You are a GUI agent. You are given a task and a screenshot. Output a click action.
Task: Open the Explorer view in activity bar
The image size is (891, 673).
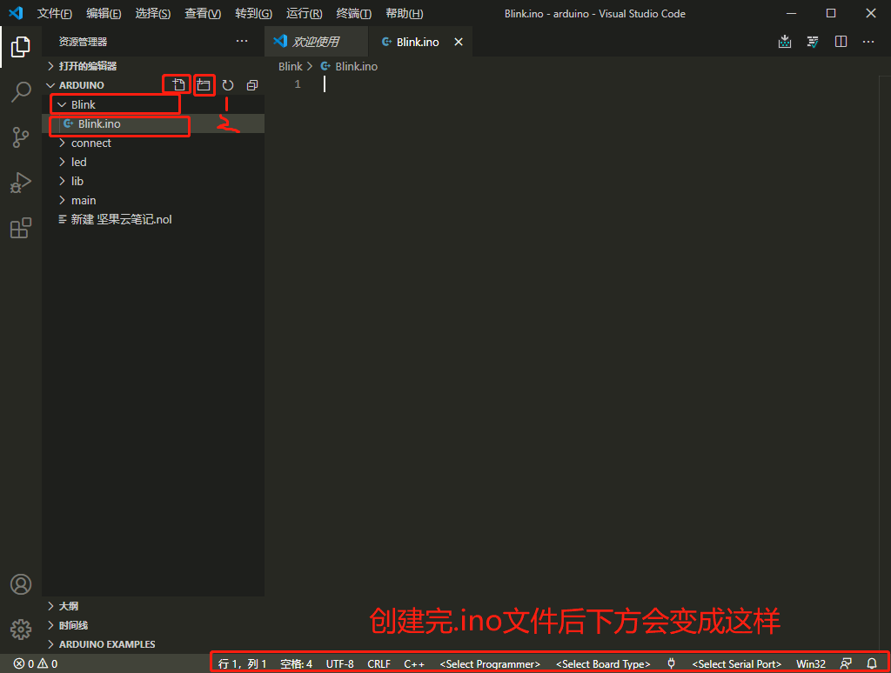point(21,47)
